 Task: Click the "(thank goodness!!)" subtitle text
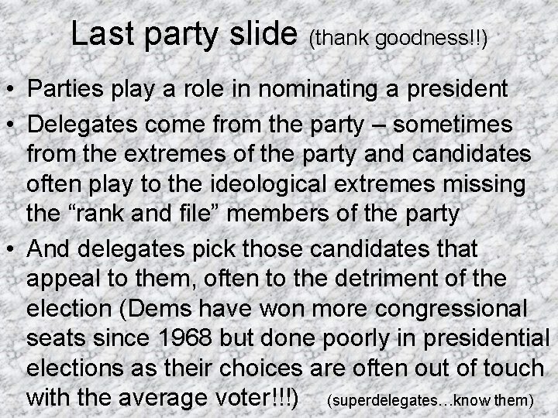(398, 39)
